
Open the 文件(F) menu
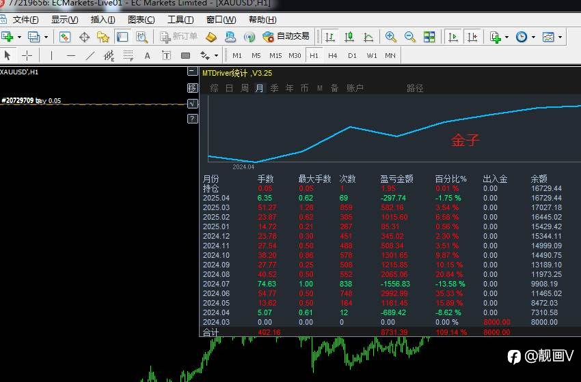pyautogui.click(x=25, y=20)
